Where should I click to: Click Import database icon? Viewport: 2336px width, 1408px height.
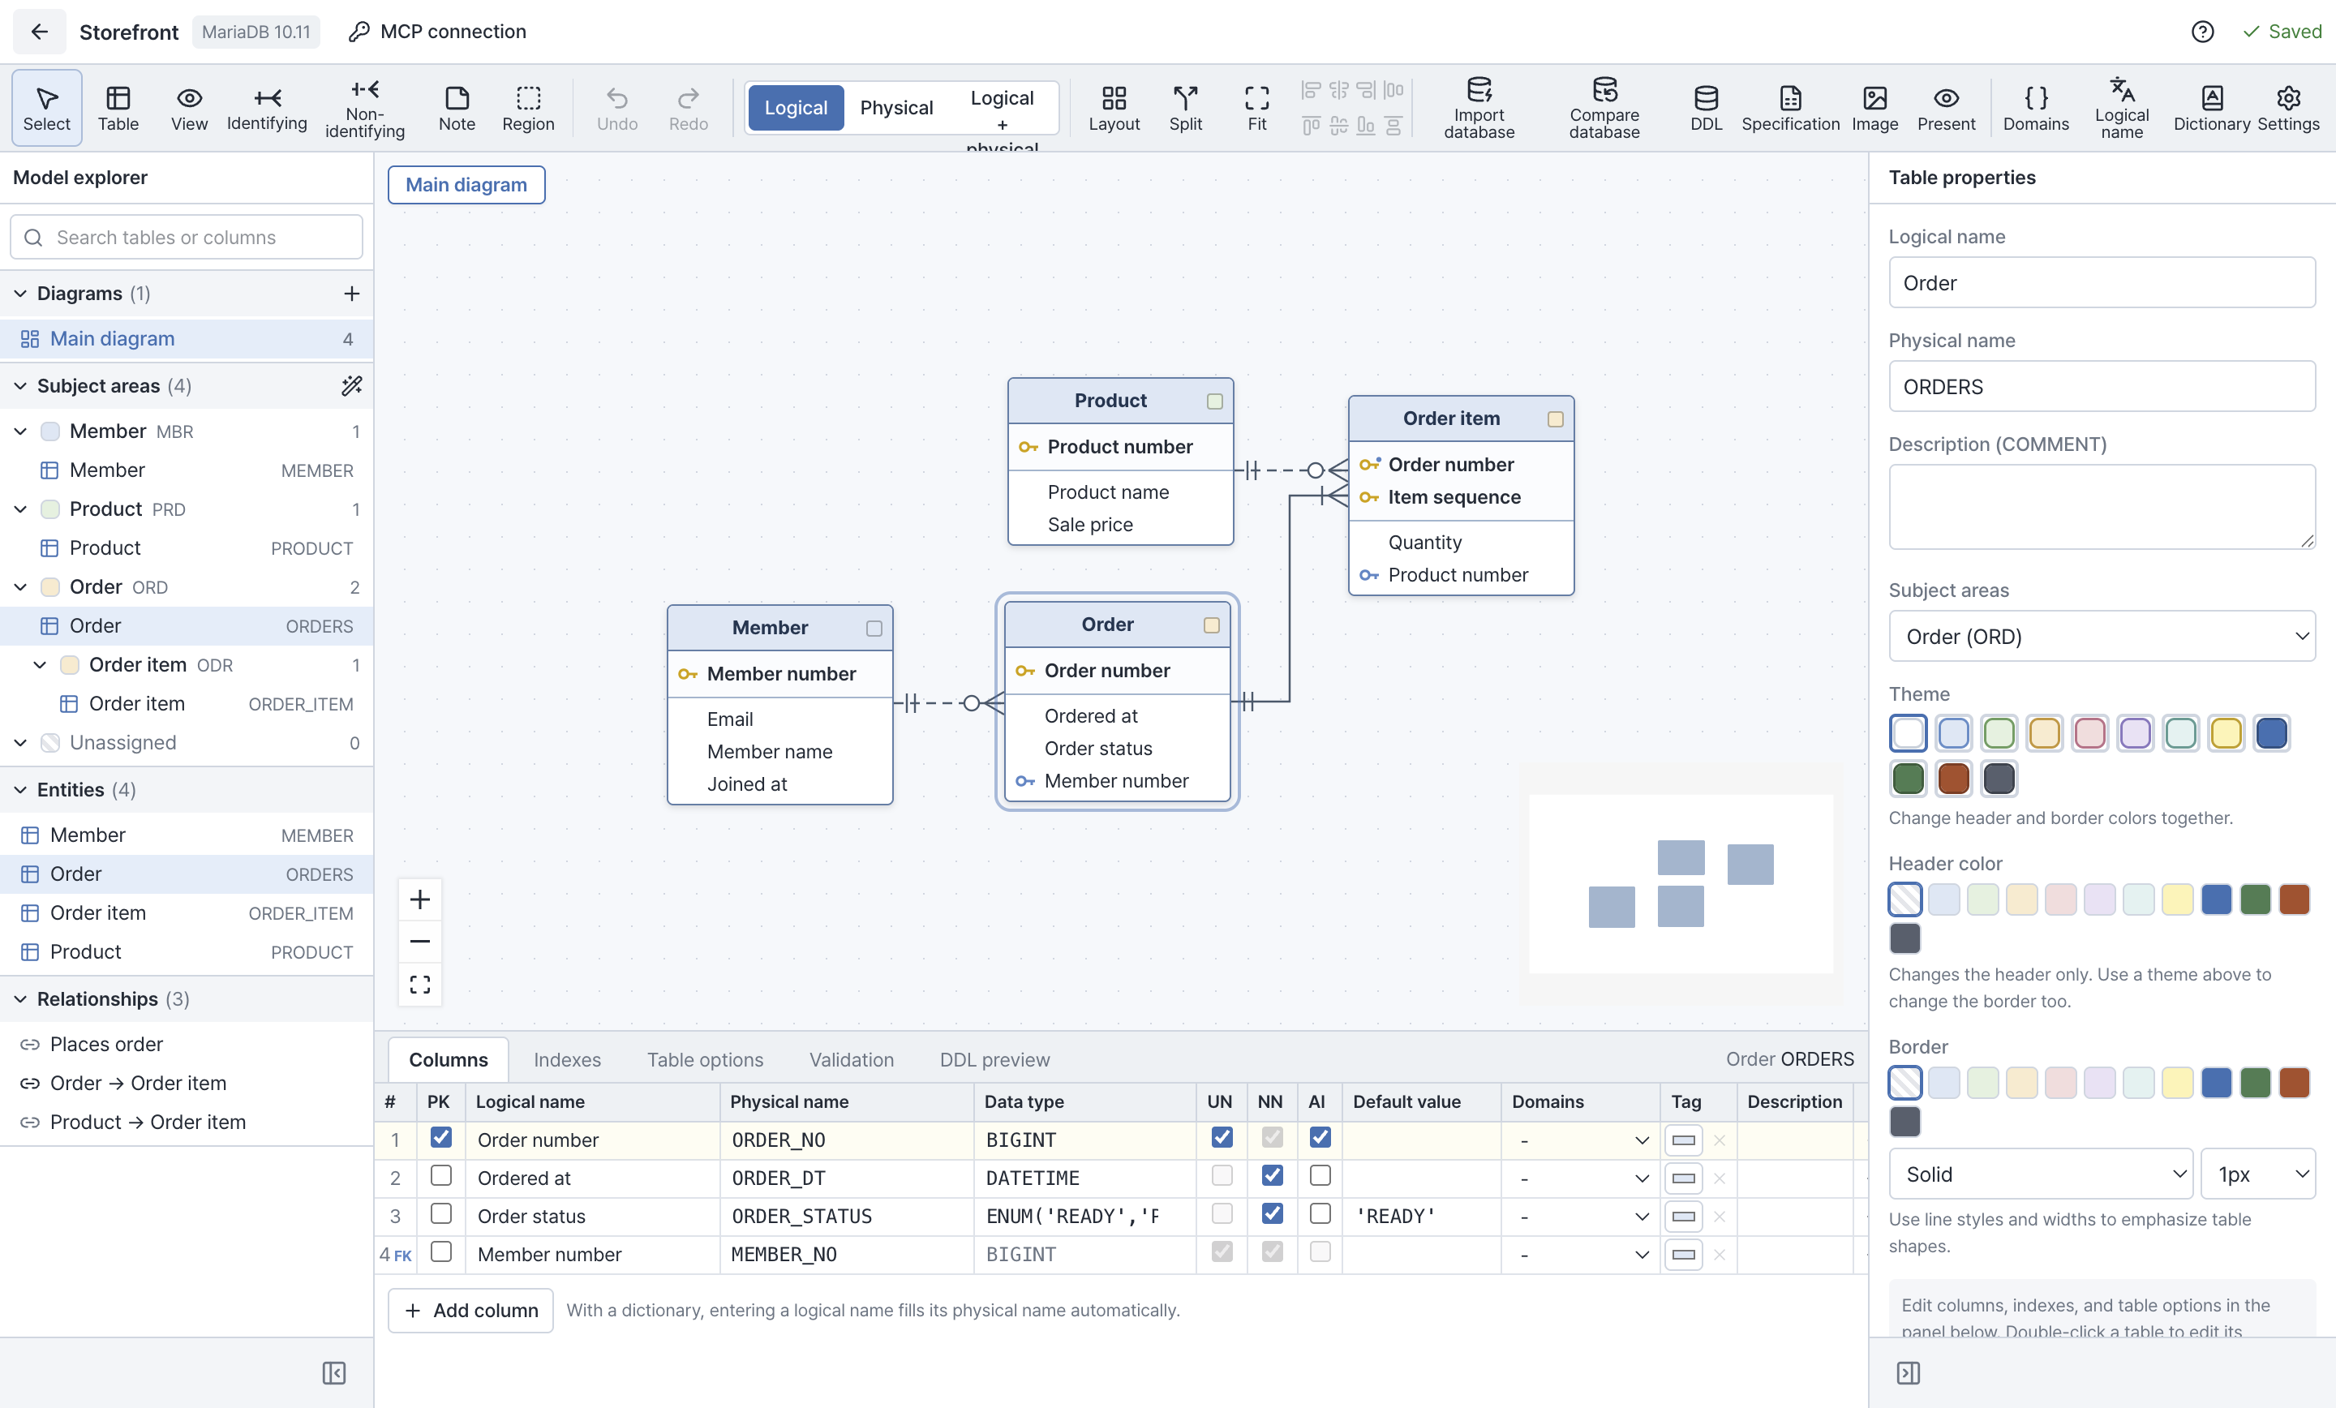(x=1479, y=108)
